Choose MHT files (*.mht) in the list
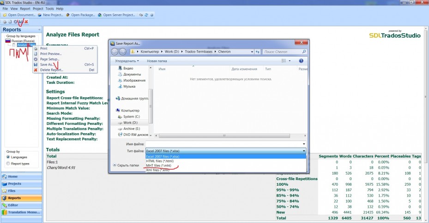 coord(226,165)
